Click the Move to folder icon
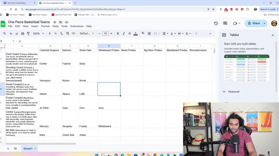 [x=61, y=22]
